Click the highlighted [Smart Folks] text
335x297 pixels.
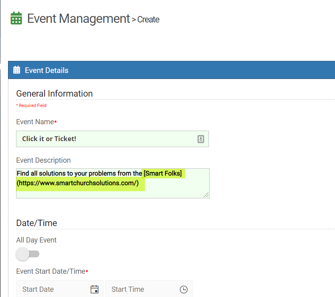tap(162, 173)
